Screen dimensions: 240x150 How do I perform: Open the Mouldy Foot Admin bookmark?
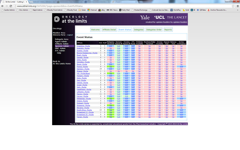click(53, 10)
